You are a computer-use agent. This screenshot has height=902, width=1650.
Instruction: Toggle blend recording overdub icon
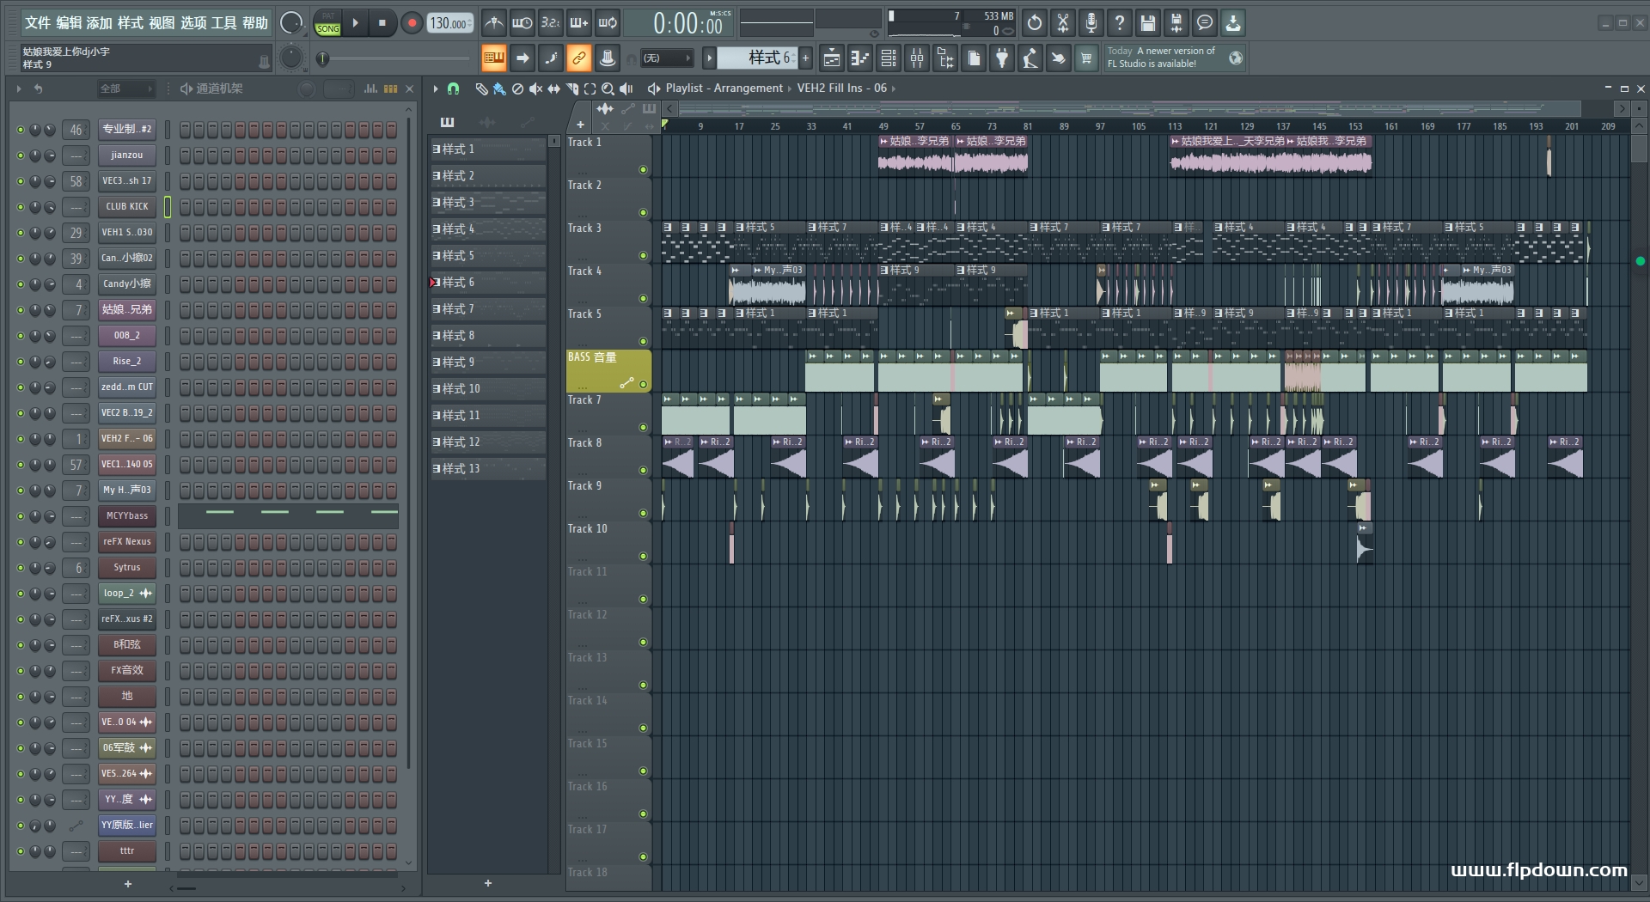tap(579, 23)
